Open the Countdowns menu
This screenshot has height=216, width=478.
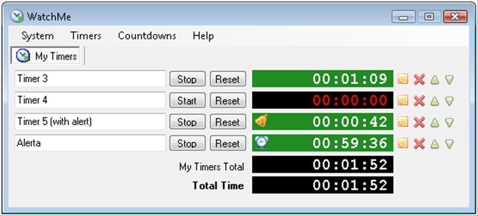coord(147,35)
